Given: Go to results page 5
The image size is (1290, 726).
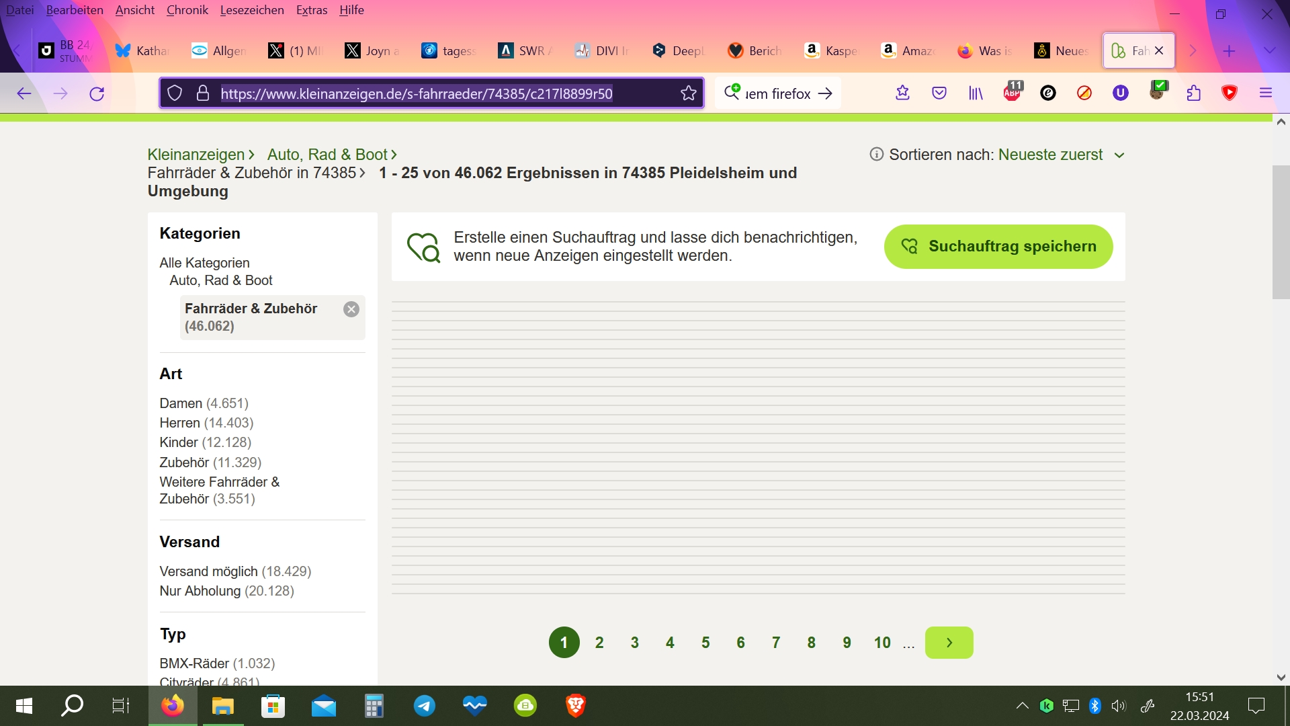Looking at the screenshot, I should point(705,643).
